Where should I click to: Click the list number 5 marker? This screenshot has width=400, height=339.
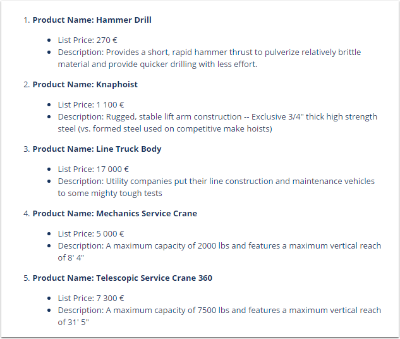click(x=27, y=278)
